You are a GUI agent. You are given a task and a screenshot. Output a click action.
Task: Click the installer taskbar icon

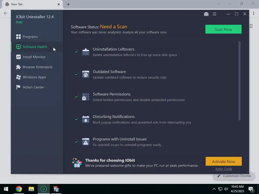(56, 189)
